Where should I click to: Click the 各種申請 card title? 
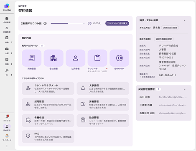coord(39,118)
